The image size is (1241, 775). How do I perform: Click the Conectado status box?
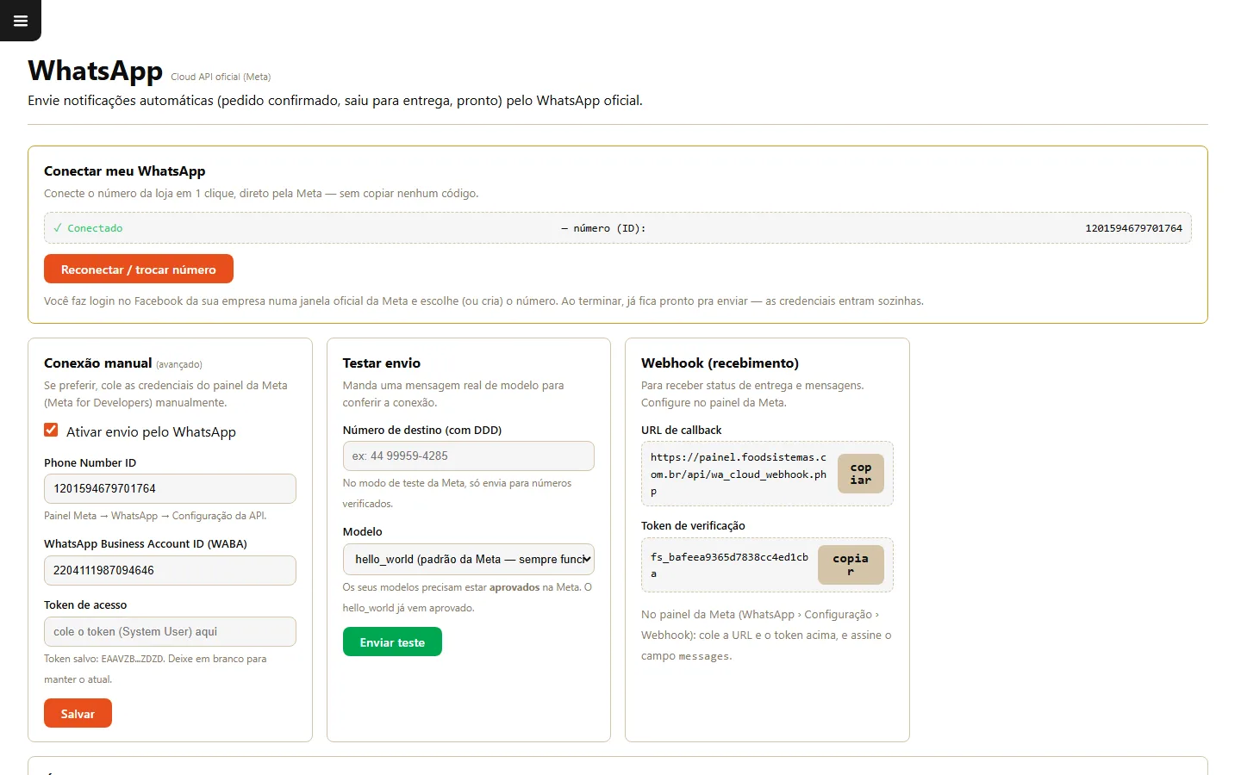[x=618, y=228]
